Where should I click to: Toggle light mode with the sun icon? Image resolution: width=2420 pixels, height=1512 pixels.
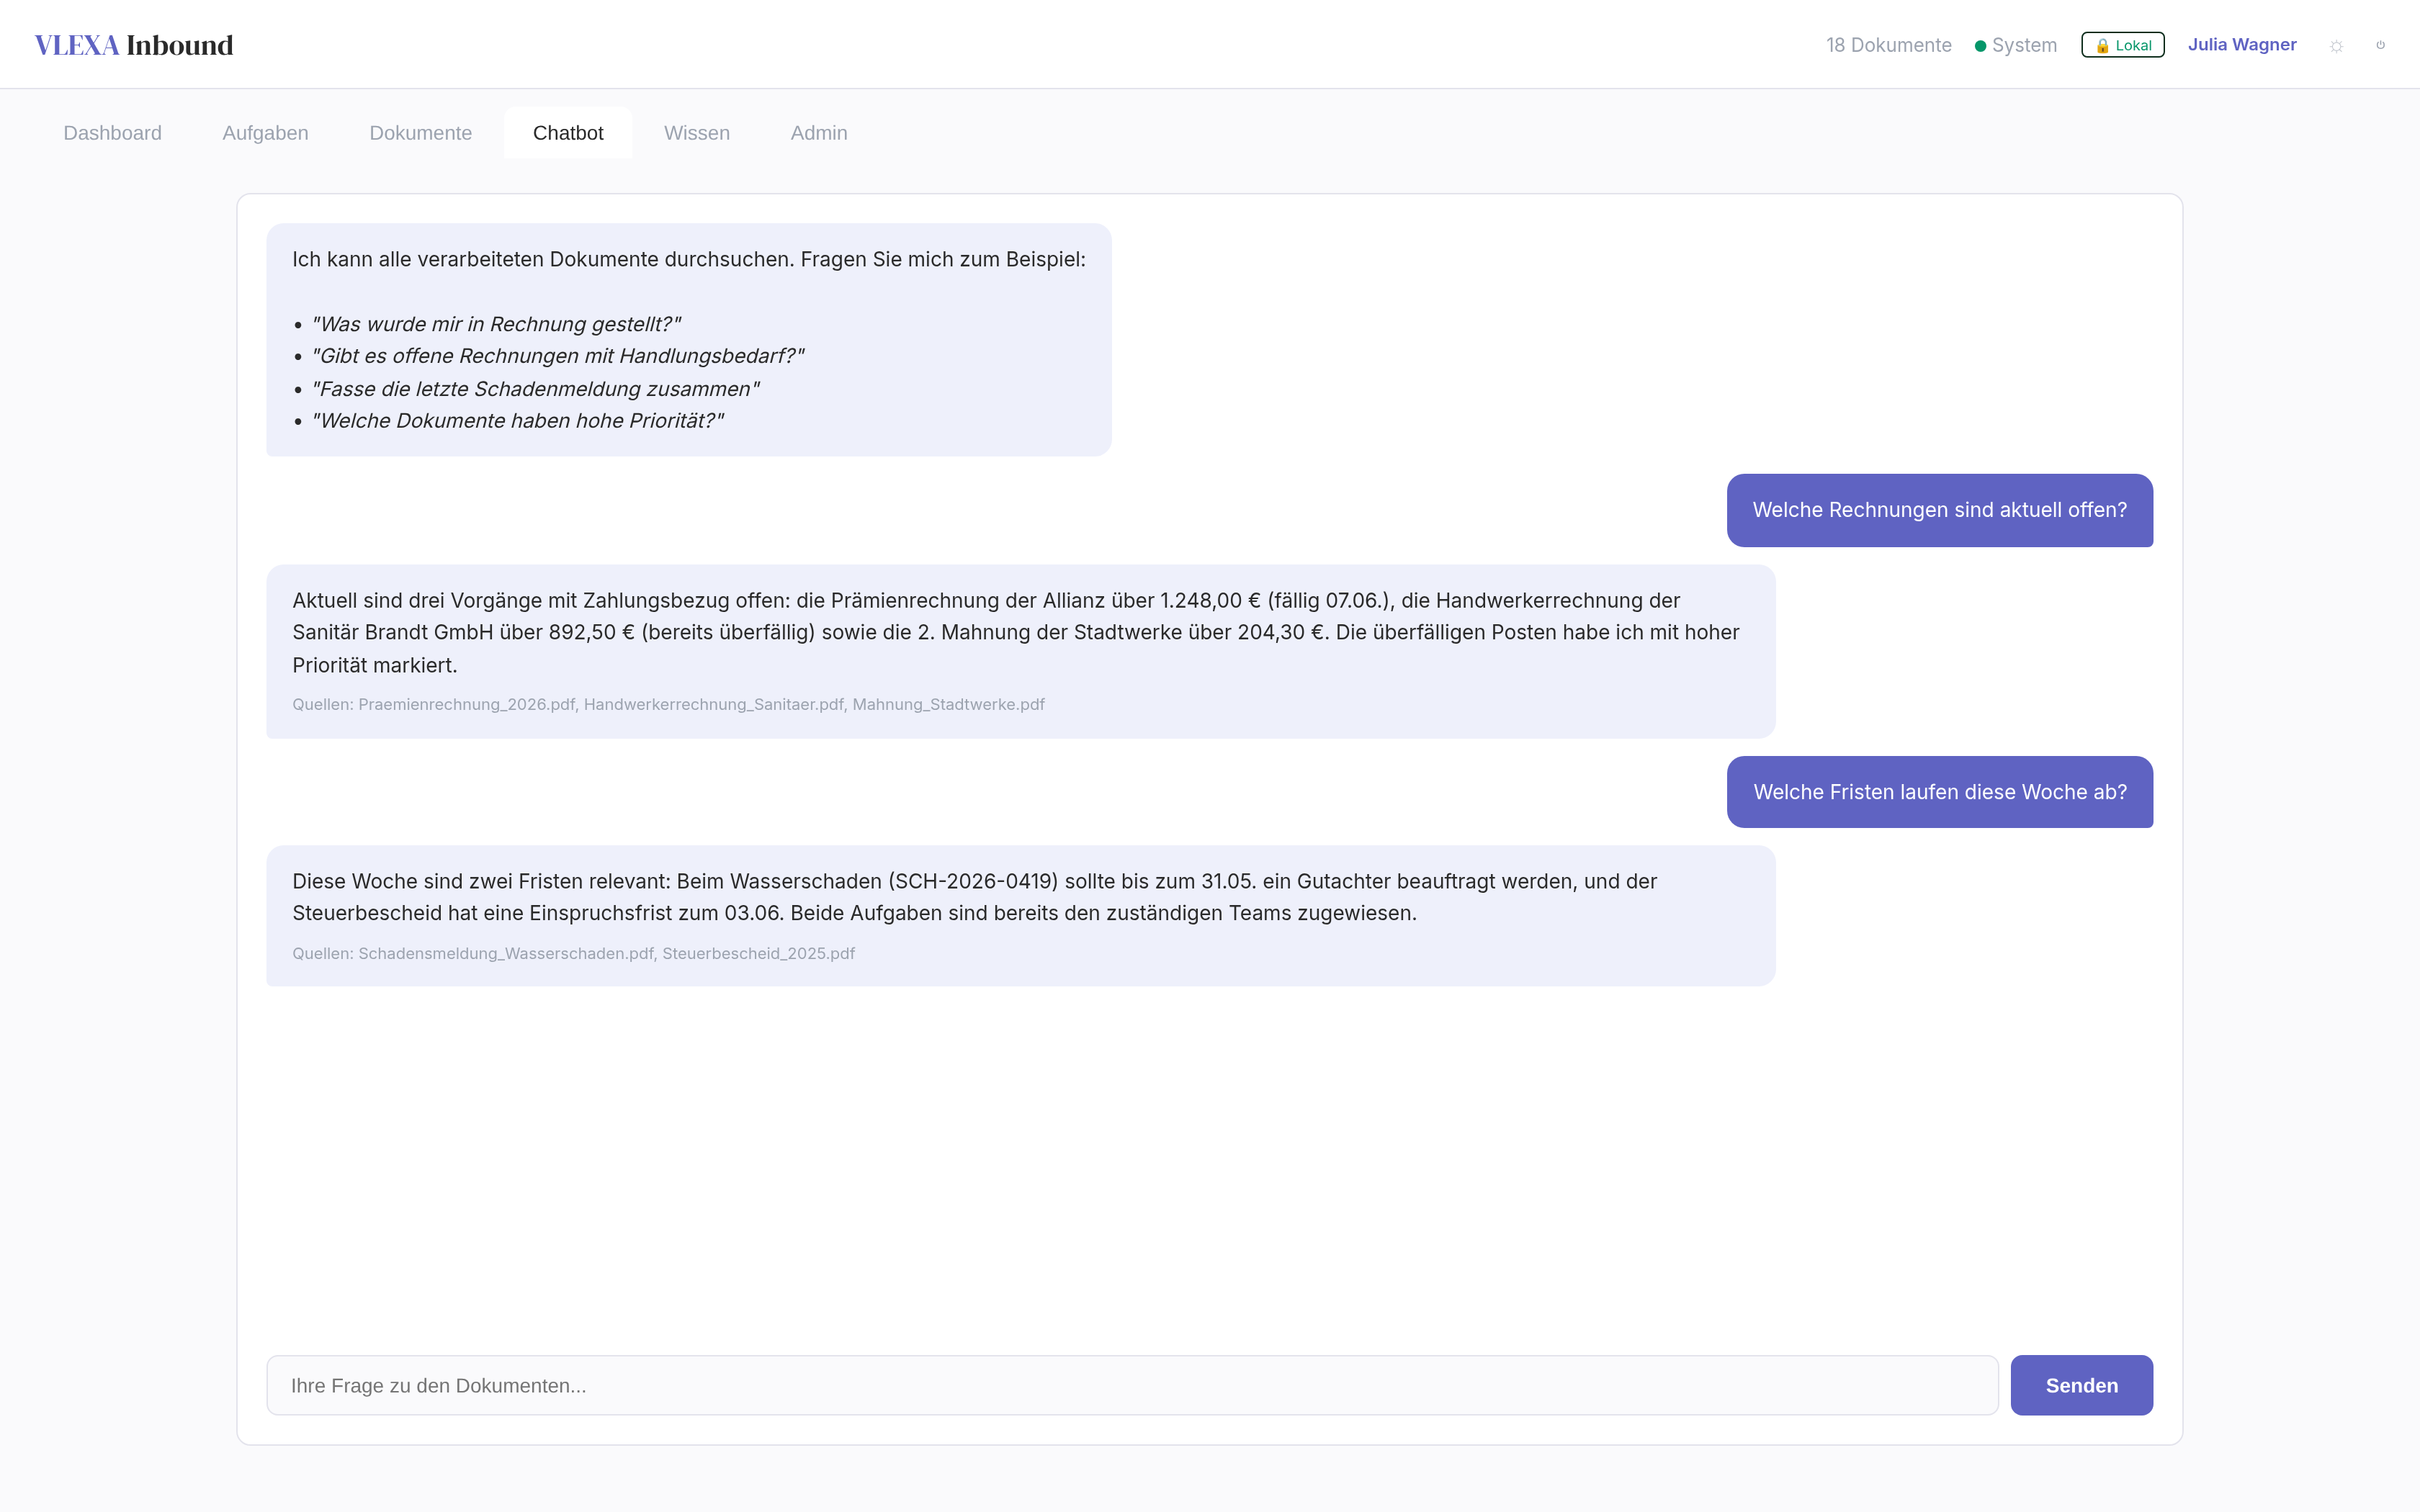2336,46
